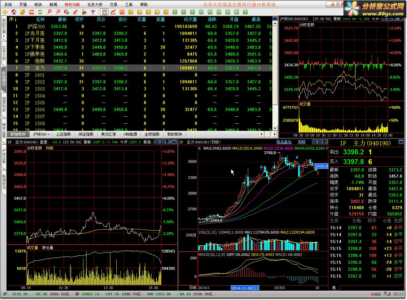Image resolution: width=407 pixels, height=300 pixels.
Task: Select the 15-minute period icon
Action: (201, 12)
